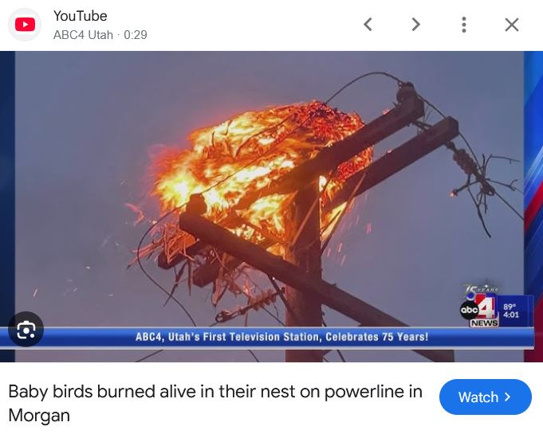Image resolution: width=543 pixels, height=434 pixels.
Task: Click the 89° 4:01 weather time box
Action: pos(512,311)
